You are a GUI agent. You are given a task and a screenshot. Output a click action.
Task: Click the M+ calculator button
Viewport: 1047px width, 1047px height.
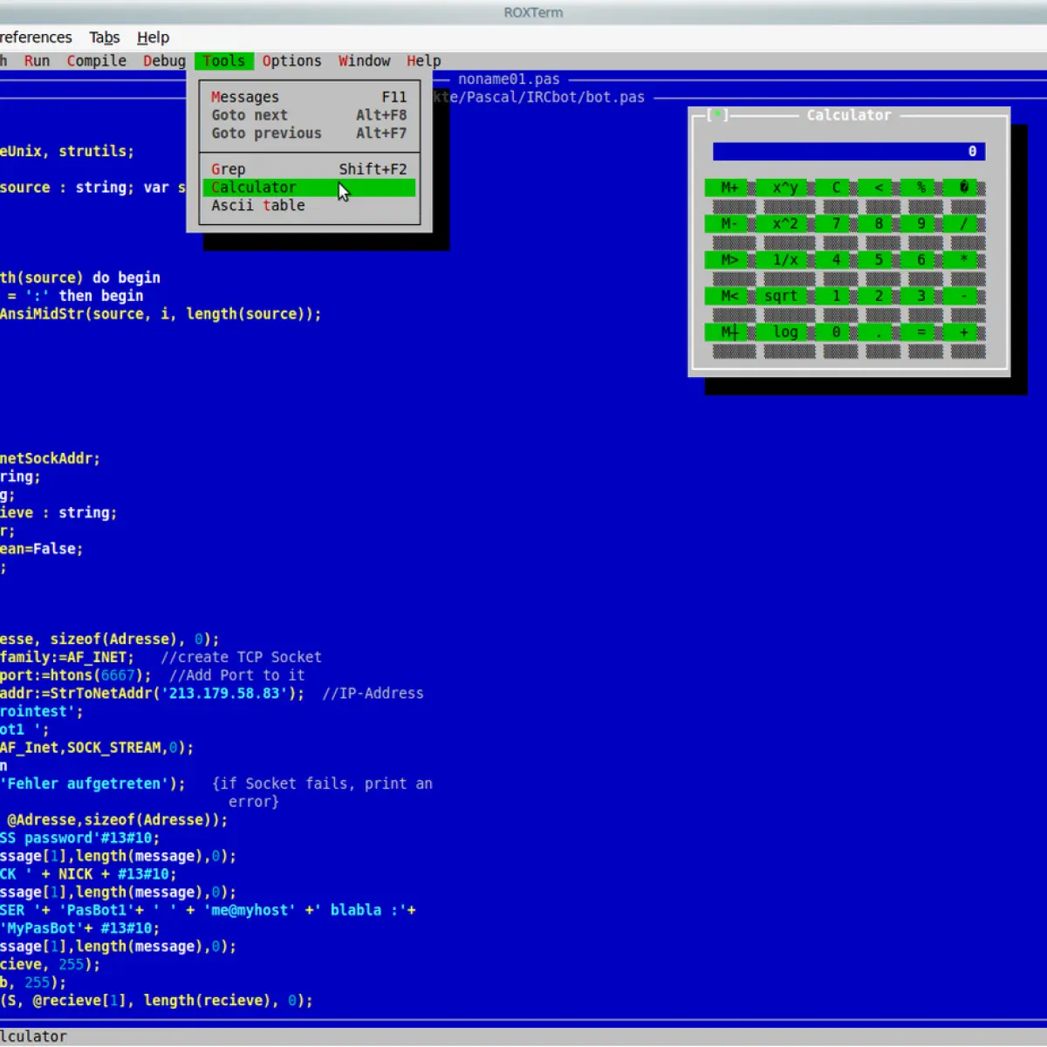point(726,188)
